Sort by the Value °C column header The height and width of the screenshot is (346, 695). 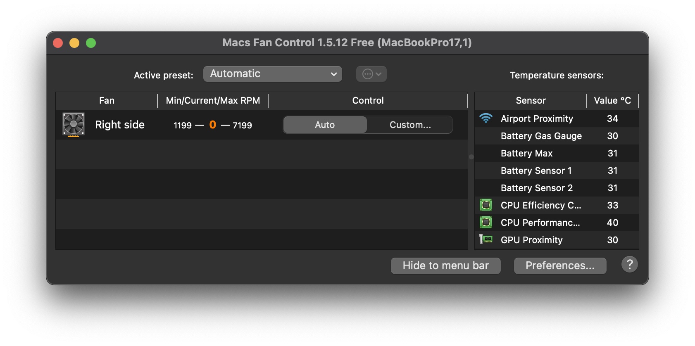click(x=612, y=100)
